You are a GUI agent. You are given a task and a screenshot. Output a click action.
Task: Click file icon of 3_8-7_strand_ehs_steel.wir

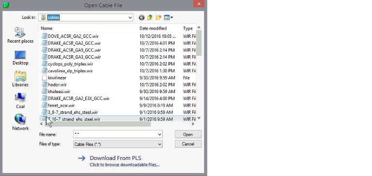click(45, 112)
